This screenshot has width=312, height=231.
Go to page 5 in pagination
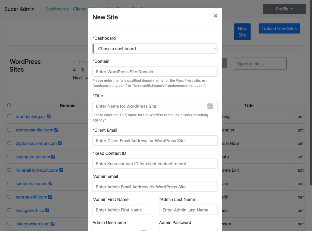[x=82, y=70]
